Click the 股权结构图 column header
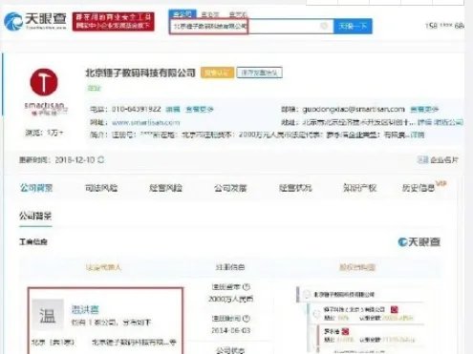 (x=357, y=267)
